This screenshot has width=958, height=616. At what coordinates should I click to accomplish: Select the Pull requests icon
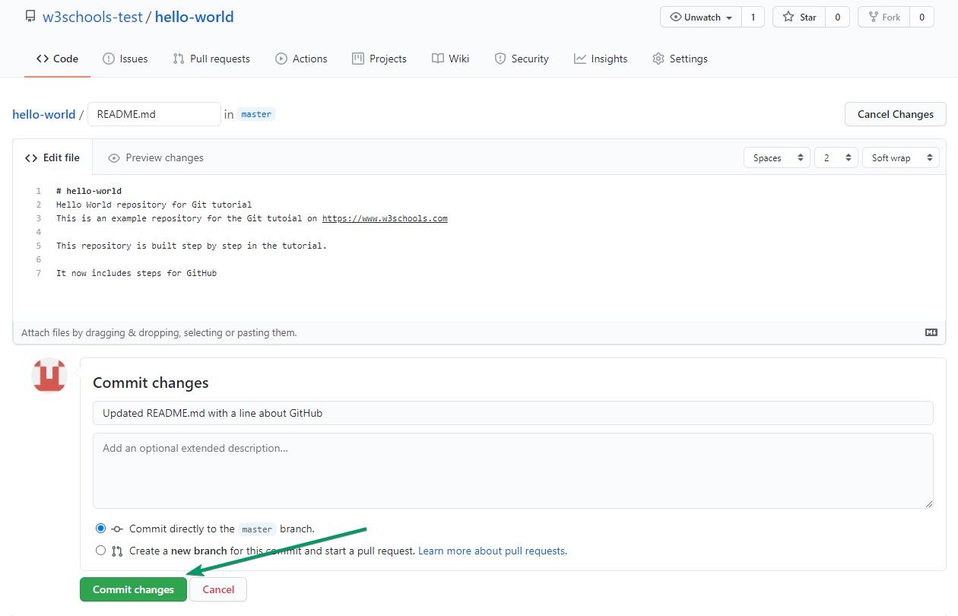[x=178, y=58]
